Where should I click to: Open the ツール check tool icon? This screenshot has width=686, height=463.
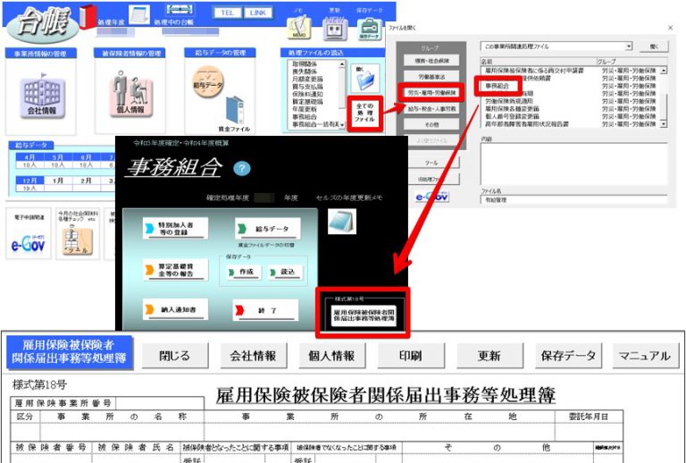[78, 241]
